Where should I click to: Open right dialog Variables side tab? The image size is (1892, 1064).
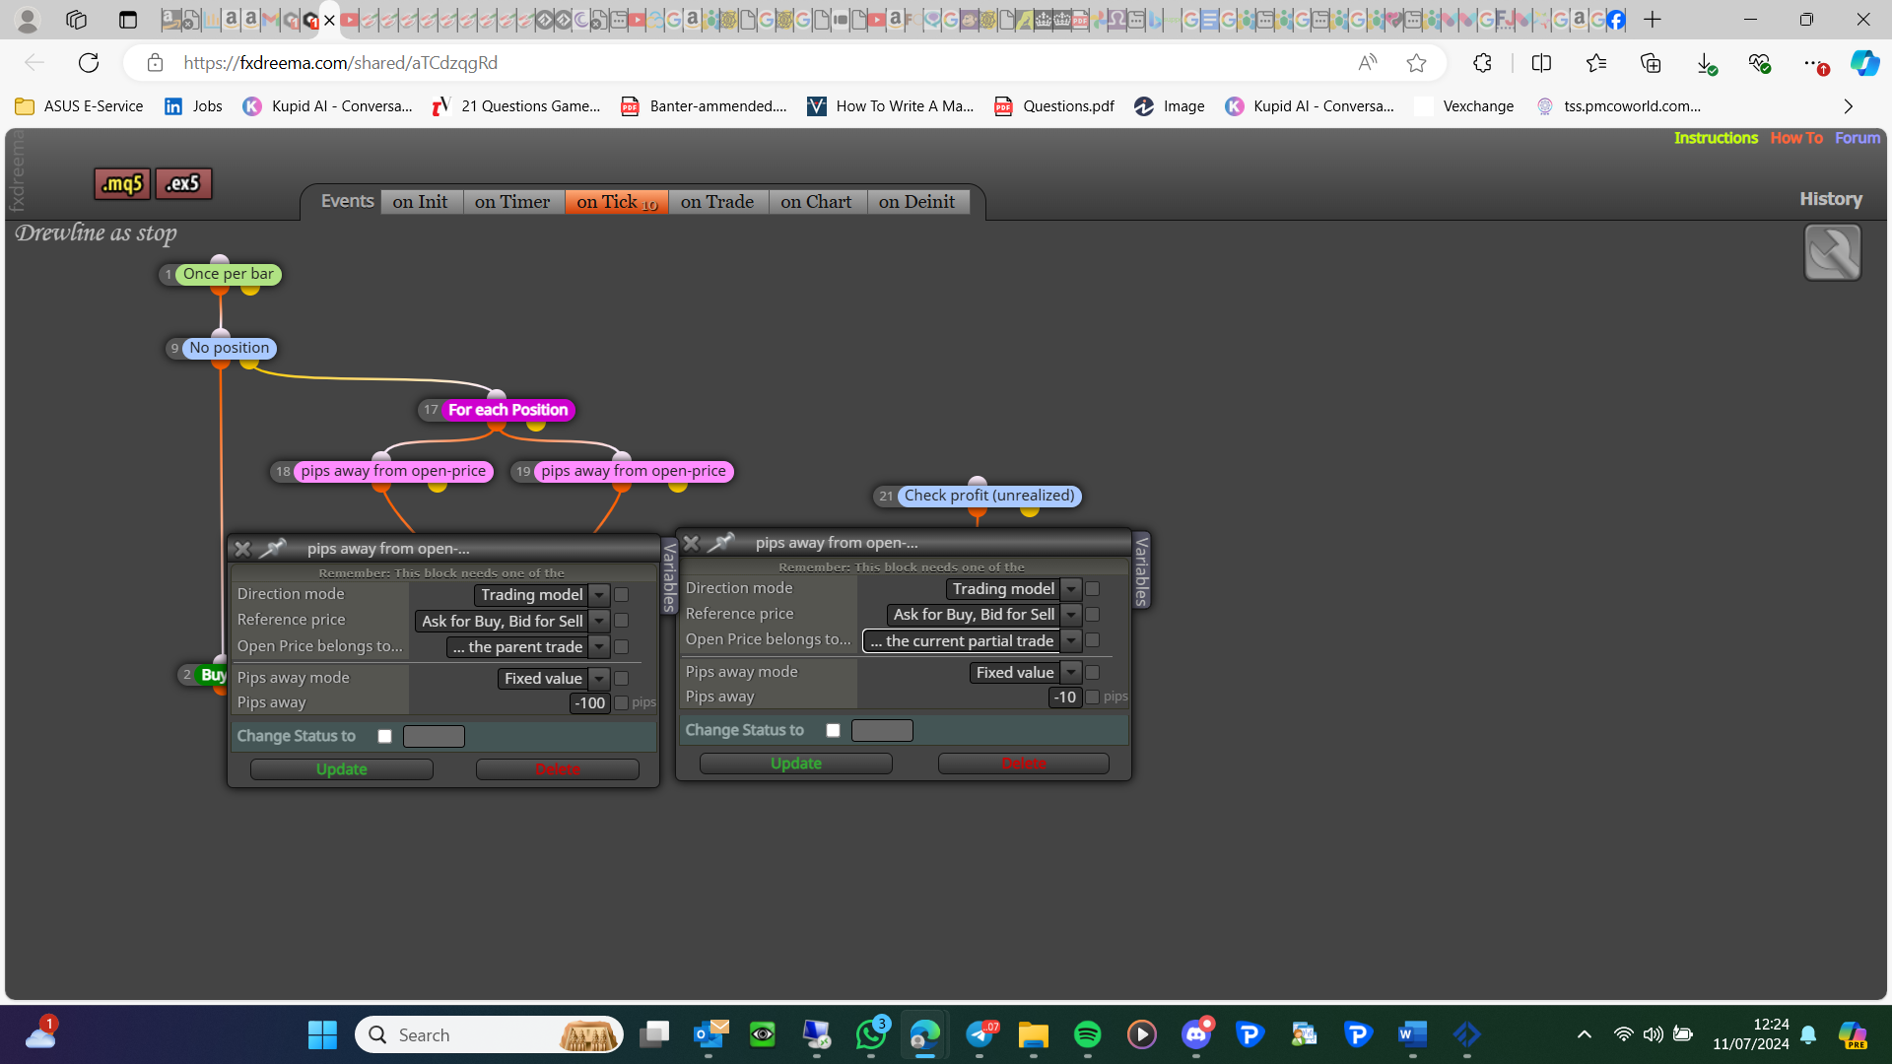click(x=1141, y=570)
